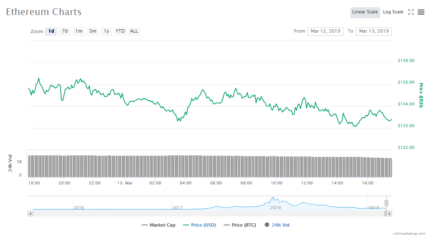Click the To date field
430x240 pixels.
coord(374,31)
